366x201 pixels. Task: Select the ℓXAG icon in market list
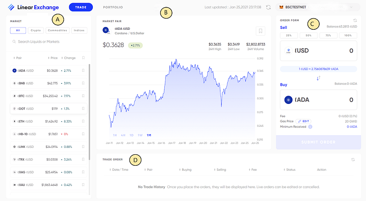point(15,172)
